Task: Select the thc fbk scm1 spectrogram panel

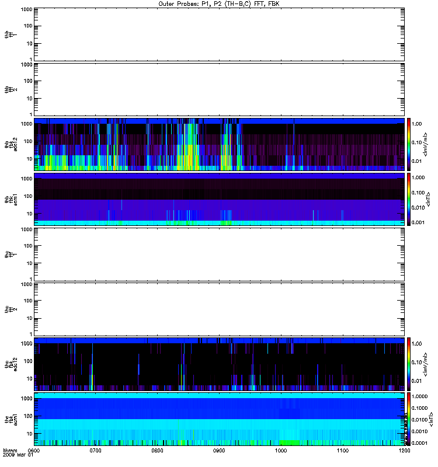Action: [220, 419]
